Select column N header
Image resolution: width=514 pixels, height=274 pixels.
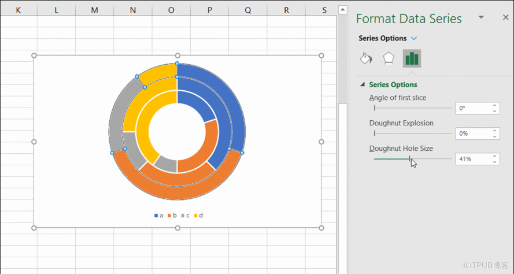133,10
